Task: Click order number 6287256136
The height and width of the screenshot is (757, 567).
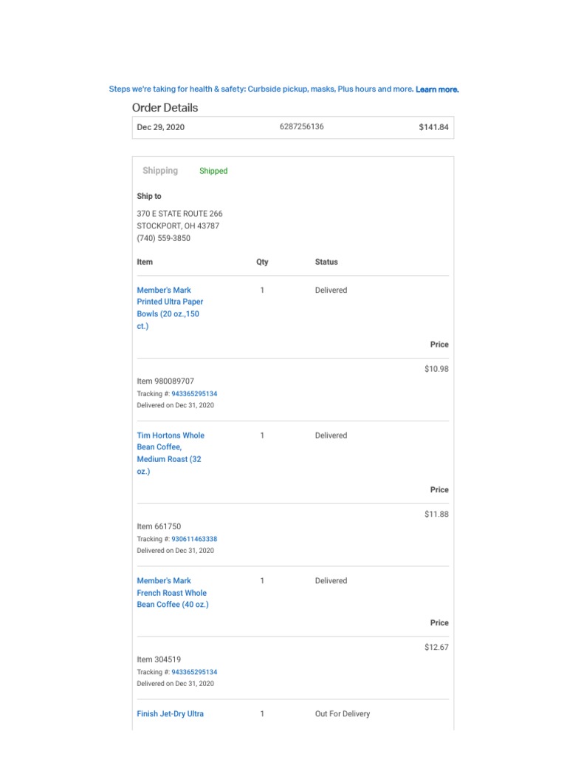Action: pyautogui.click(x=301, y=126)
